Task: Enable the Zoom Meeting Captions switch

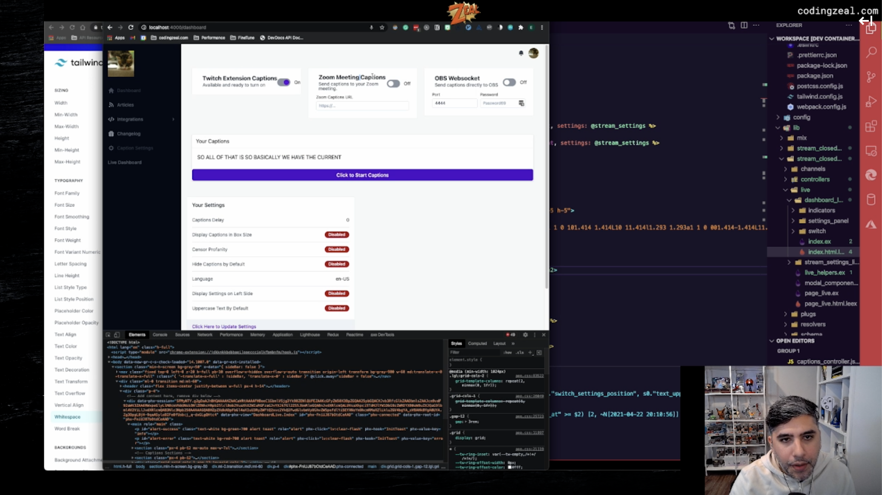Action: click(x=393, y=83)
